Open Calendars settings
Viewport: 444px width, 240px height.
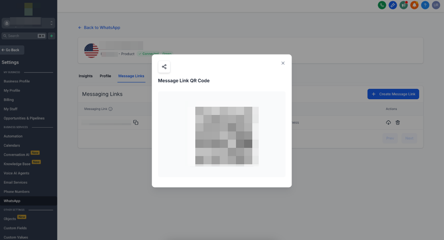12,146
